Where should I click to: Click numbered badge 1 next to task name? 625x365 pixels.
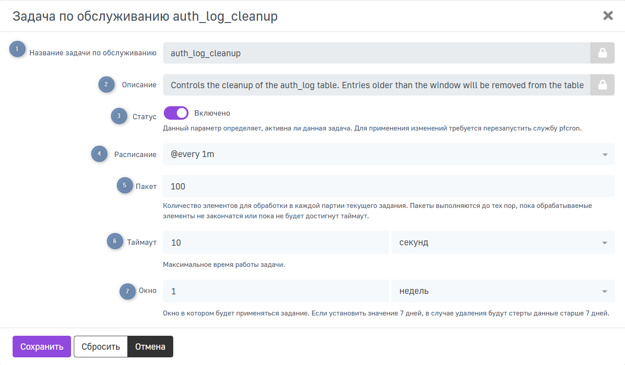coord(18,49)
